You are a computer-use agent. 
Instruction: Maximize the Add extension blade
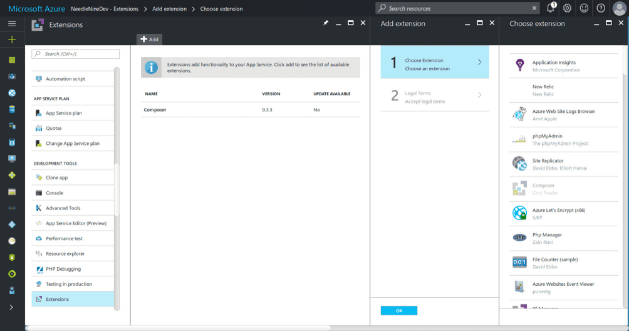(480, 23)
